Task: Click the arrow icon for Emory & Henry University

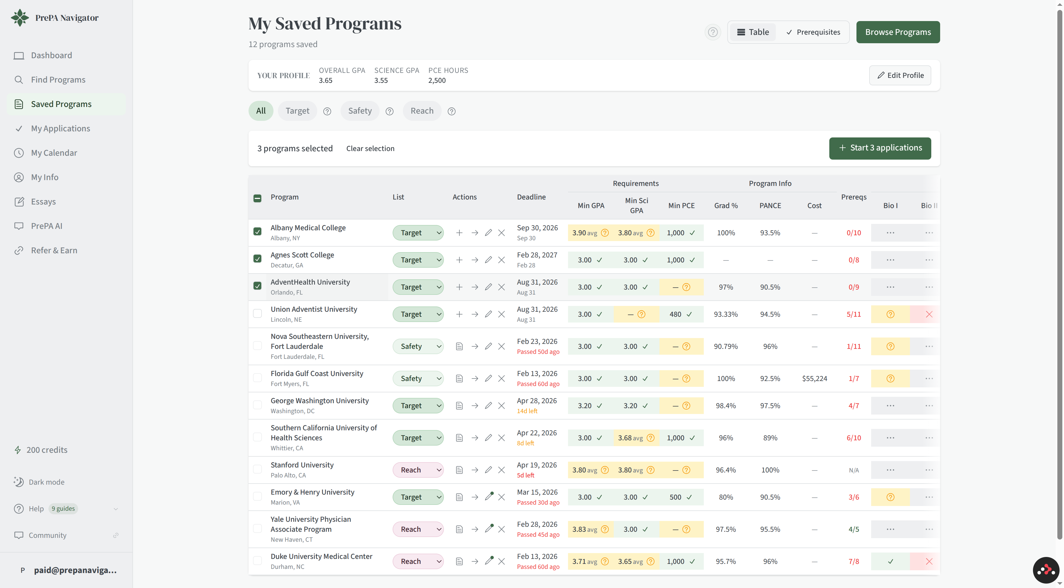Action: point(475,497)
